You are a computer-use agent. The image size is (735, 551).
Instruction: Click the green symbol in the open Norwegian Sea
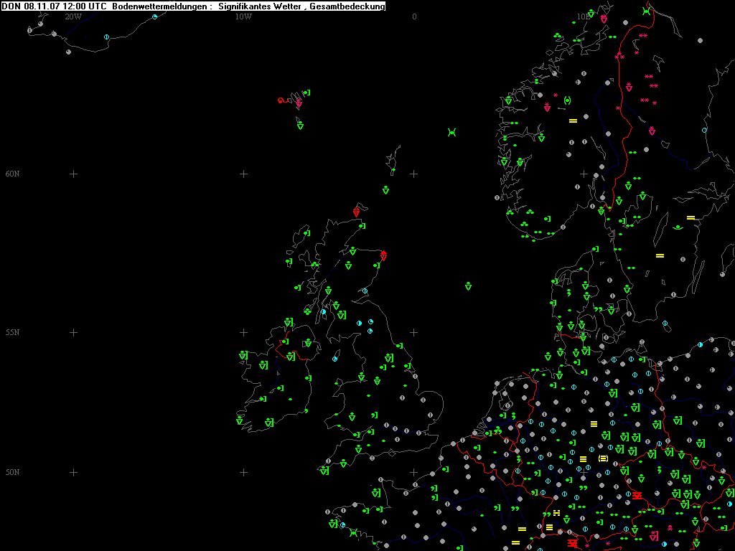[451, 132]
